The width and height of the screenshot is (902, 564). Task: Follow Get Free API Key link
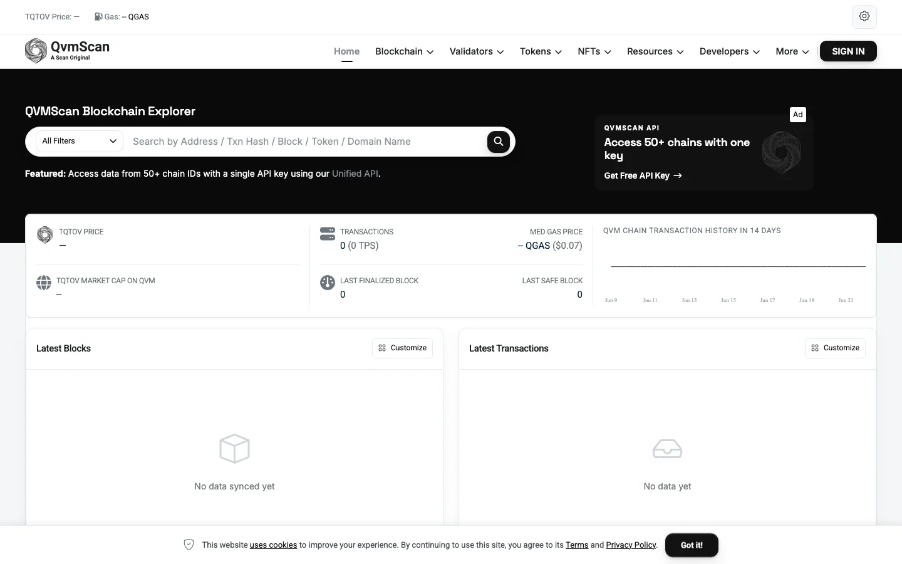[x=643, y=175]
